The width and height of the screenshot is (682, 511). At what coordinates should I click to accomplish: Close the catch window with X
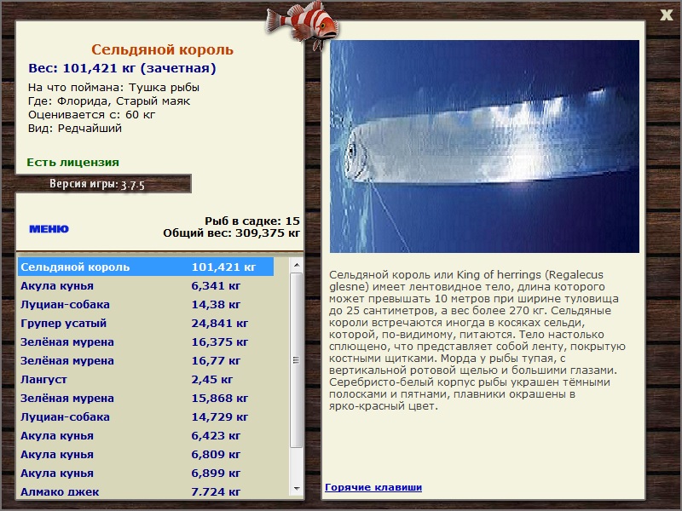point(666,14)
